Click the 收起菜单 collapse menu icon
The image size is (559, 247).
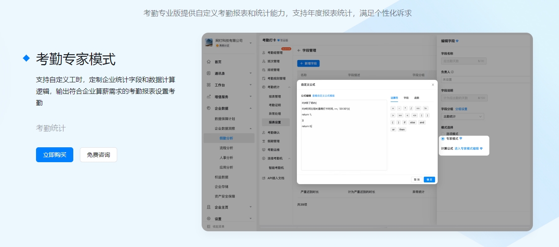[x=209, y=227]
